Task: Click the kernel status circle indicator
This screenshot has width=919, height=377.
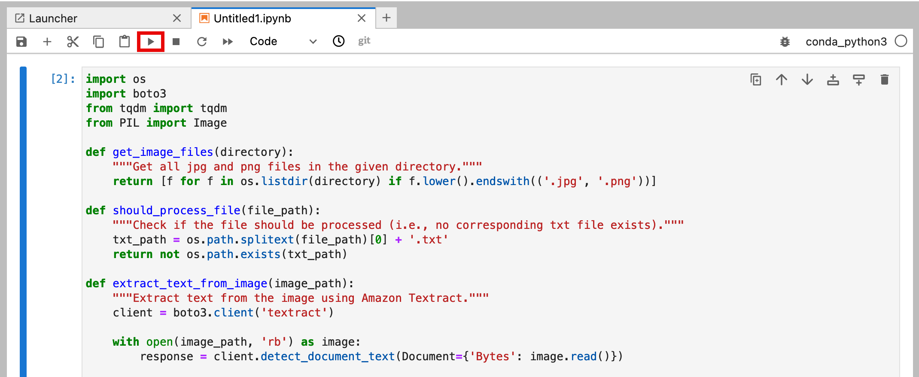Action: (901, 41)
